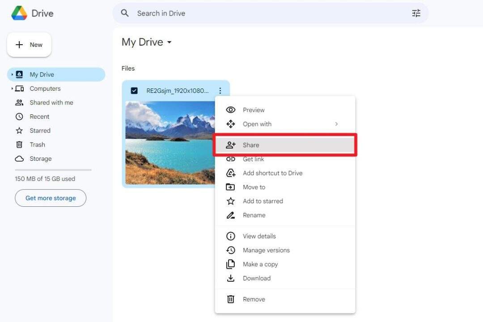Select Move to in the context menu
483x322 pixels.
[x=285, y=187]
